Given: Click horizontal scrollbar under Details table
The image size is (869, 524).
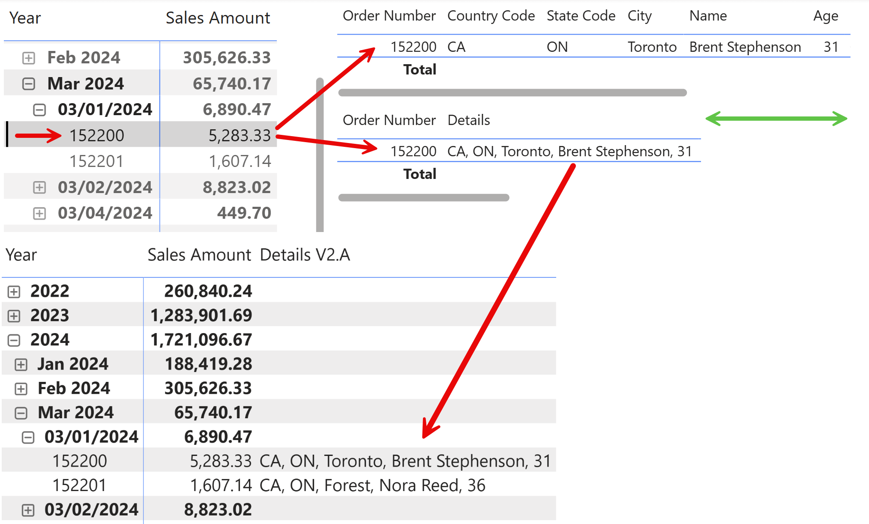Looking at the screenshot, I should click(x=423, y=197).
